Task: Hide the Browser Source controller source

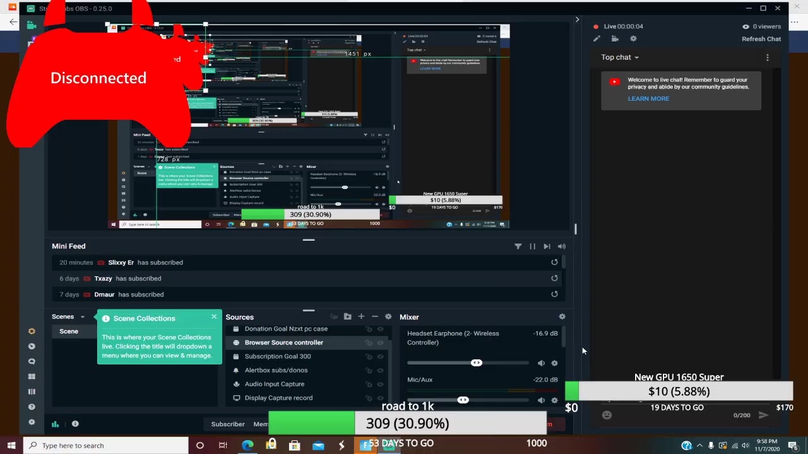Action: 380,342
